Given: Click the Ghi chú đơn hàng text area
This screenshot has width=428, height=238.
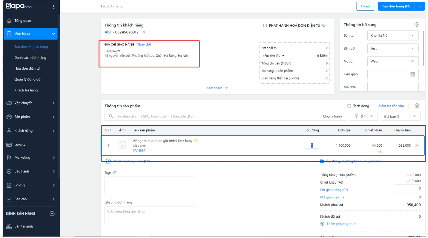Looking at the screenshot, I should [149, 215].
